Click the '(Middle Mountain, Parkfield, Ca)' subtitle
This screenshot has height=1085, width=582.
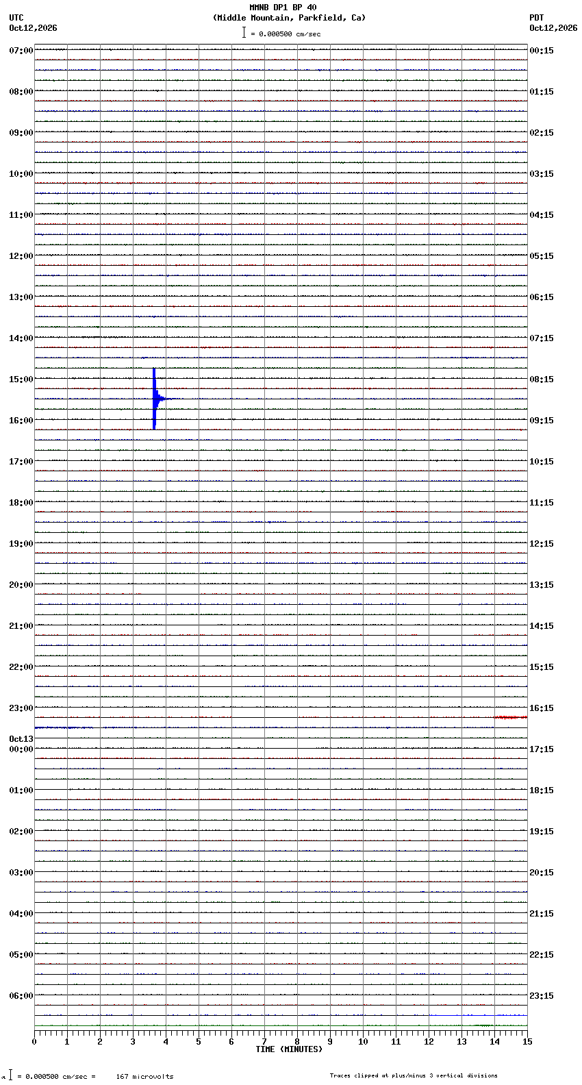click(289, 18)
